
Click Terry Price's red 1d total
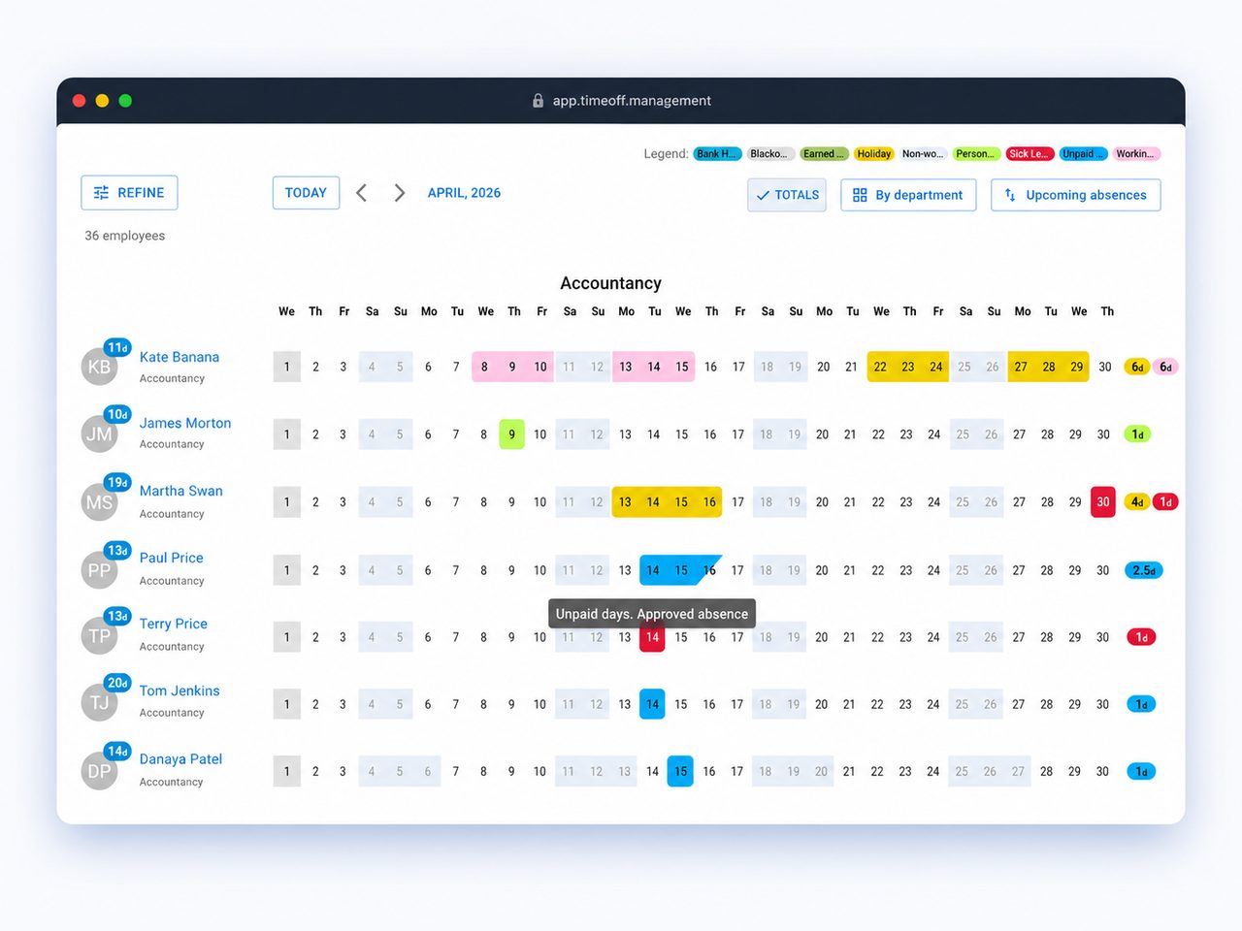pos(1141,637)
